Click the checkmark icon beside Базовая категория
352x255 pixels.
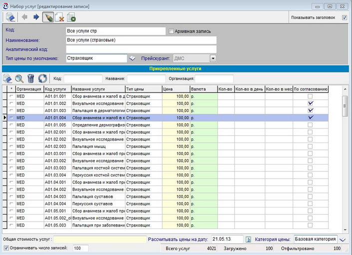pos(343,239)
